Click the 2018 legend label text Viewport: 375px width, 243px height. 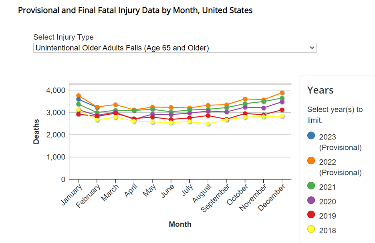[327, 231]
